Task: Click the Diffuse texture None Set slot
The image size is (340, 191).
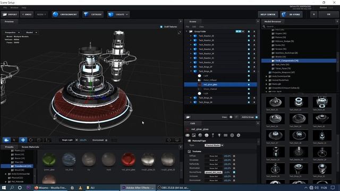Action: click(214, 156)
